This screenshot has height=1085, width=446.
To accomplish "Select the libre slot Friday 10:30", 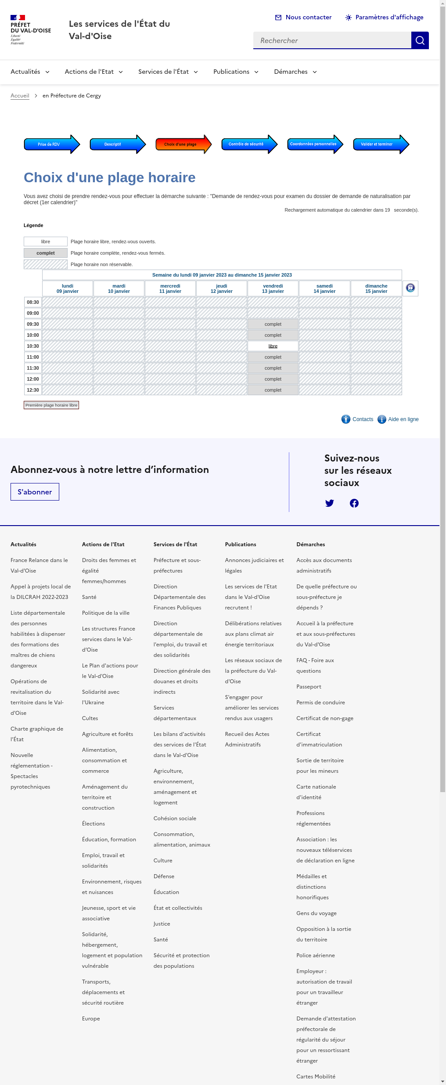I will pyautogui.click(x=273, y=346).
